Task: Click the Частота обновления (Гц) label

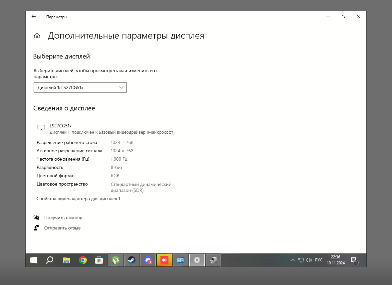Action: [x=63, y=159]
